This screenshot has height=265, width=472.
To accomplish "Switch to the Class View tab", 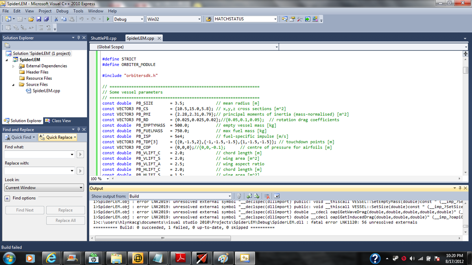I will pos(58,121).
